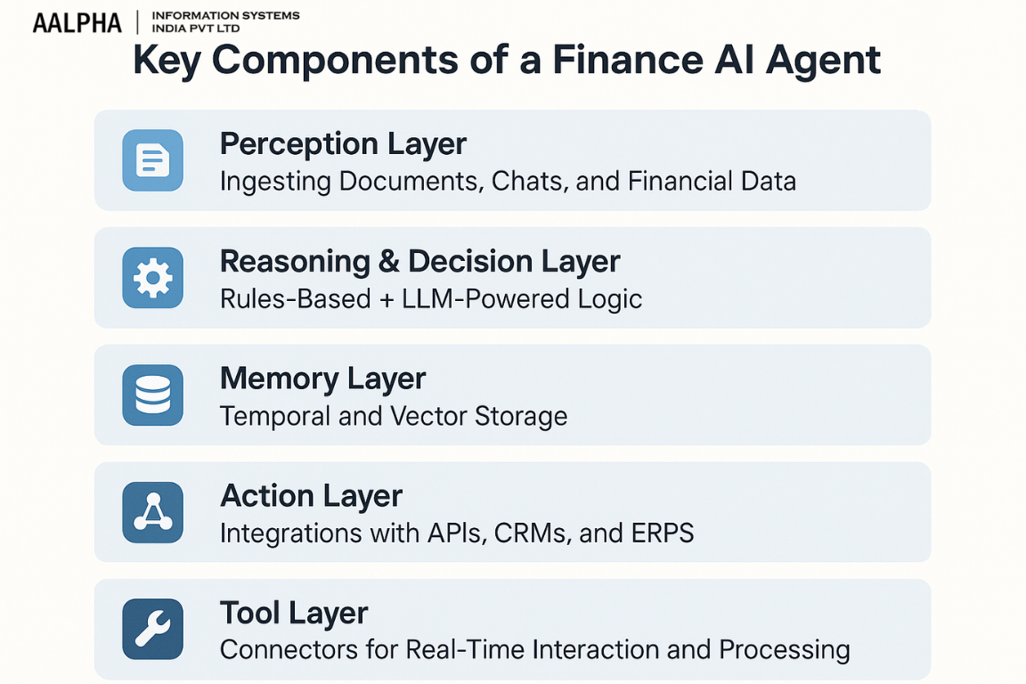Select the Reasoning & Decision gear icon

(x=152, y=278)
